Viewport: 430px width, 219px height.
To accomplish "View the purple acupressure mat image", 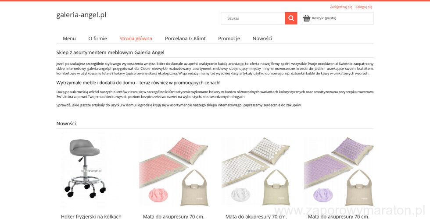I will [x=338, y=170].
